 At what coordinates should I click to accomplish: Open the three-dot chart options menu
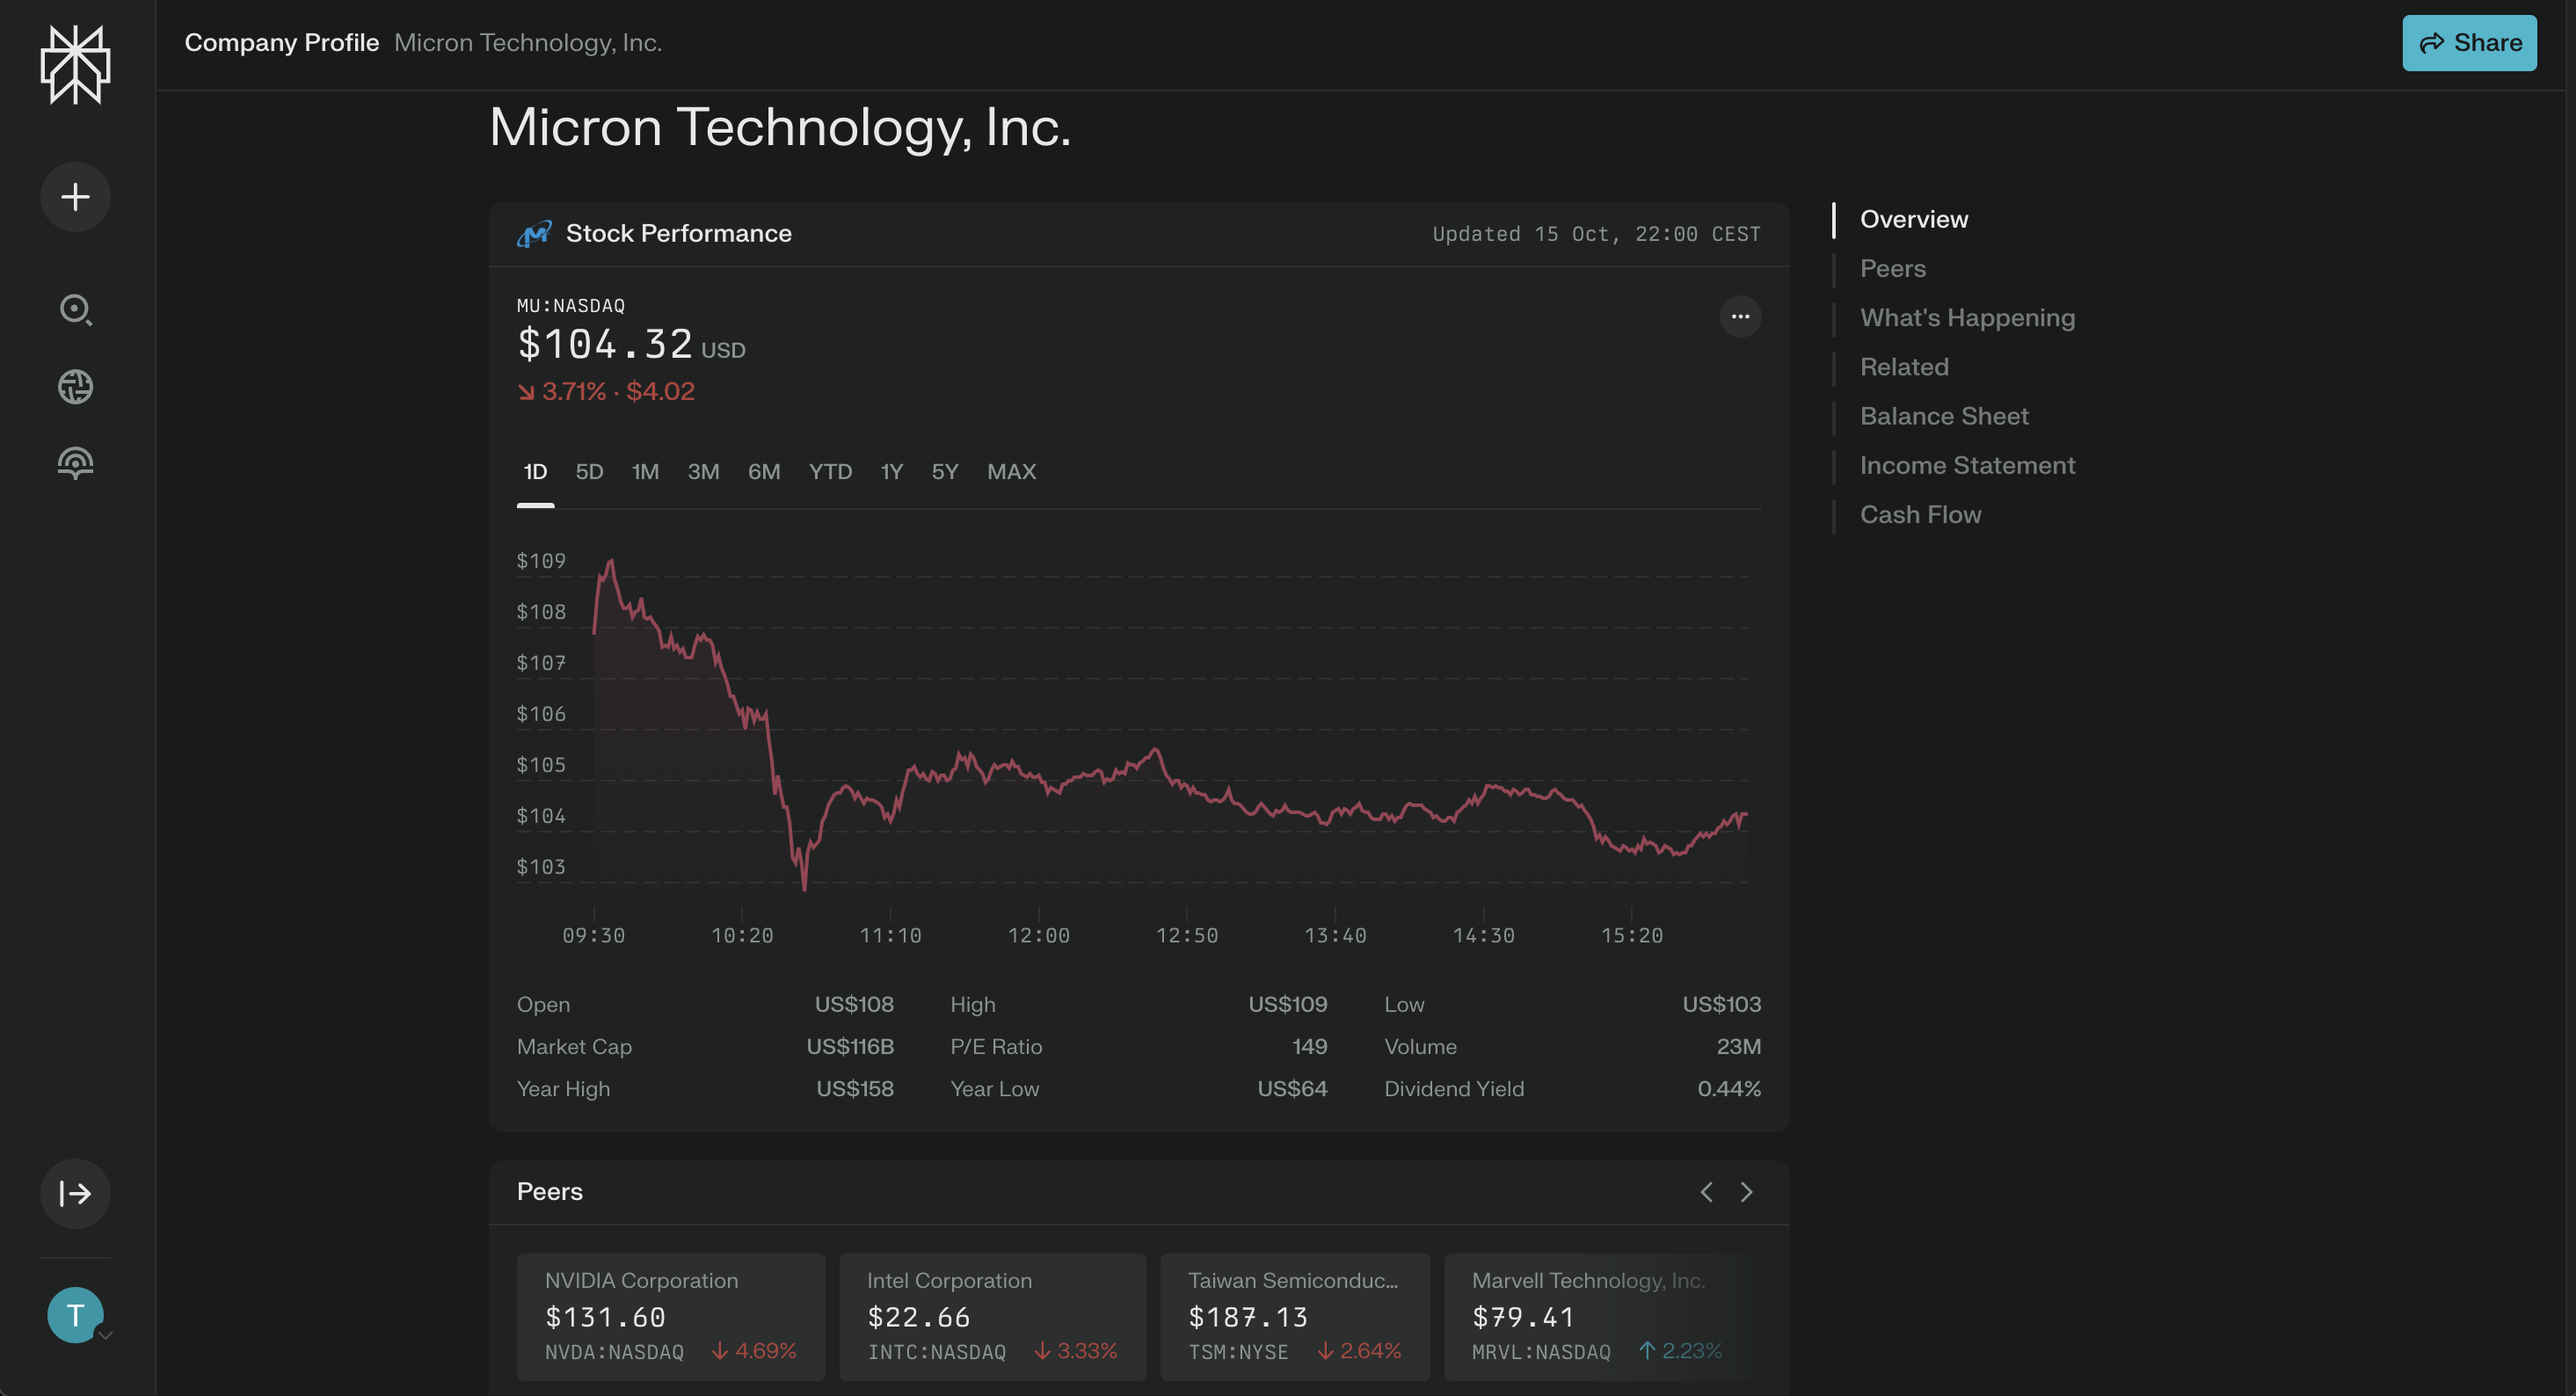[x=1740, y=316]
